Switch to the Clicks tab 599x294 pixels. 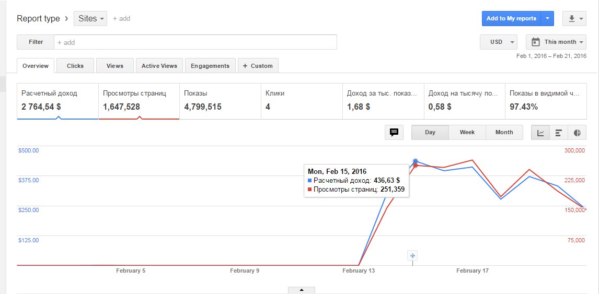tap(75, 66)
